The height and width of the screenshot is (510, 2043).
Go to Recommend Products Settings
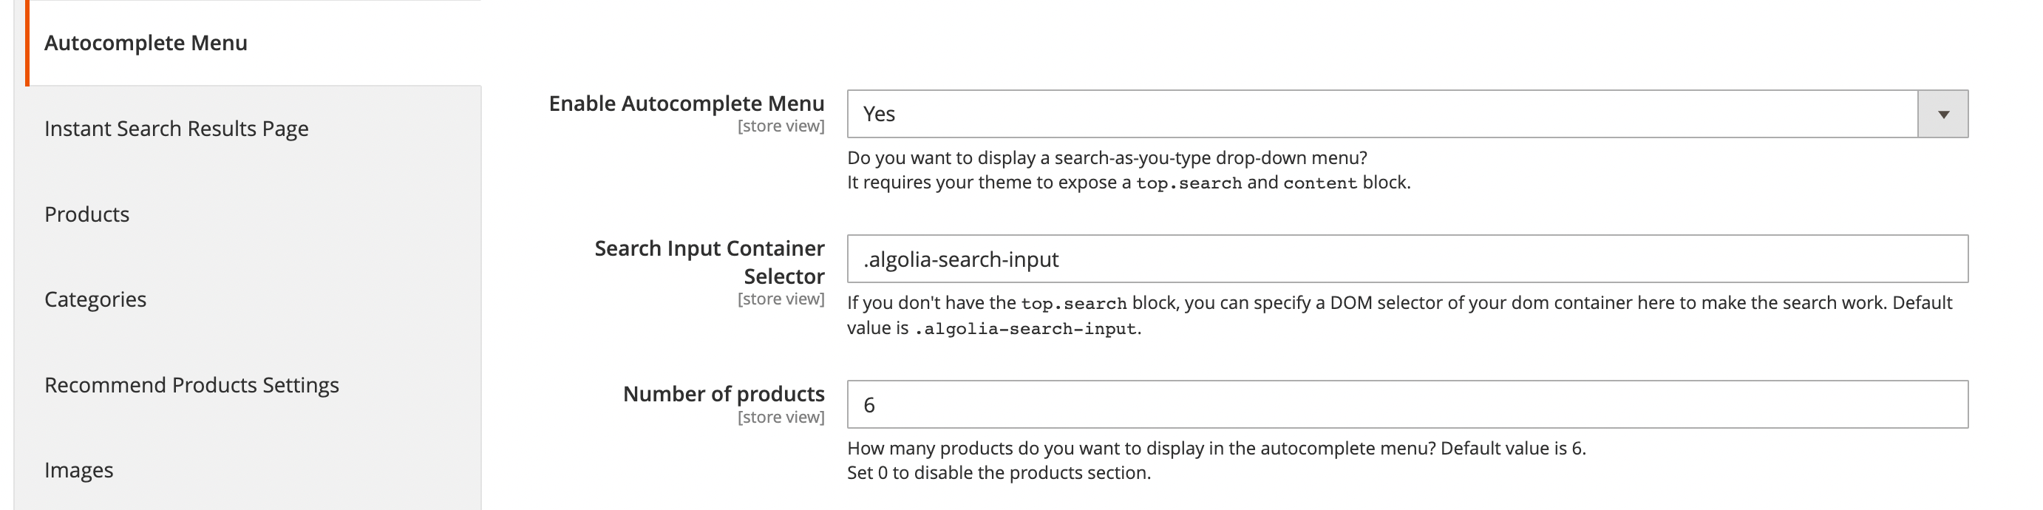click(191, 384)
